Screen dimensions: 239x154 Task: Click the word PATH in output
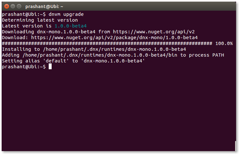[x=218, y=55]
